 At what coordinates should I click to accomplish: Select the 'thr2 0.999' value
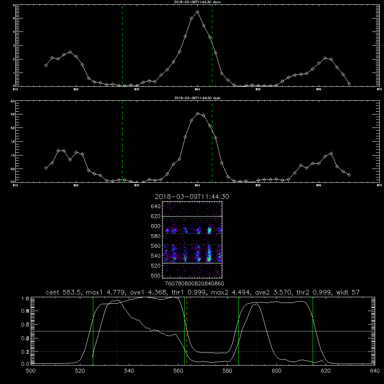(x=315, y=292)
